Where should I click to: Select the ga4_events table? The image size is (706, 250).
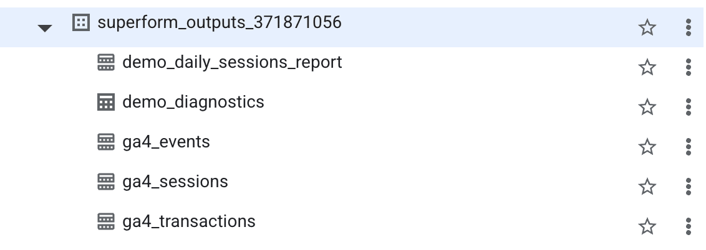pyautogui.click(x=166, y=142)
